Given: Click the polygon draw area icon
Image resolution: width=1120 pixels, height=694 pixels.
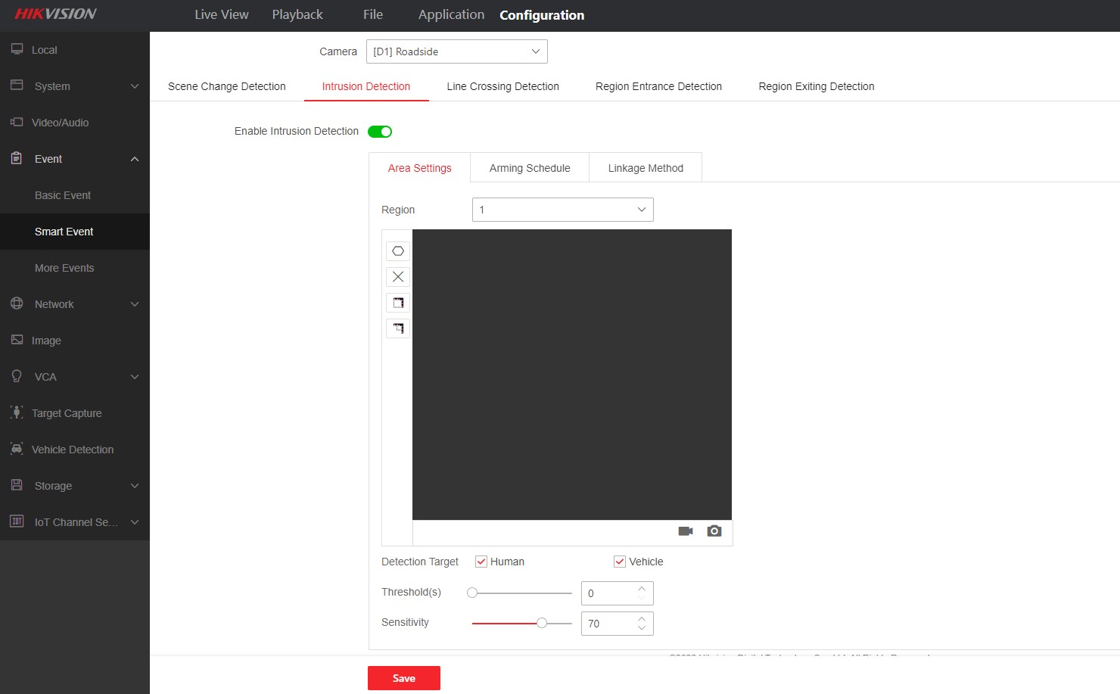Looking at the screenshot, I should [x=398, y=251].
